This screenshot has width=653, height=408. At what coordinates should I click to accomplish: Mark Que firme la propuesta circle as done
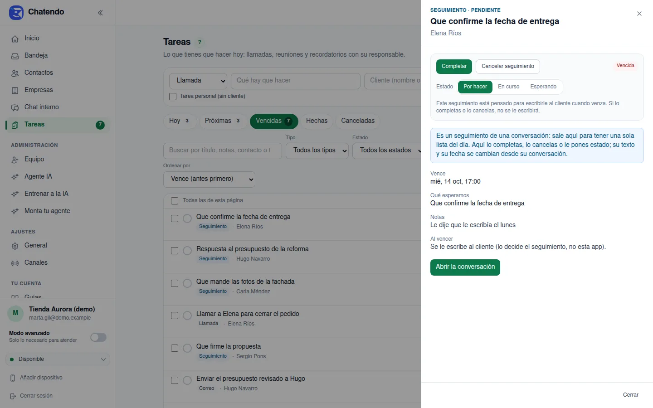[187, 348]
